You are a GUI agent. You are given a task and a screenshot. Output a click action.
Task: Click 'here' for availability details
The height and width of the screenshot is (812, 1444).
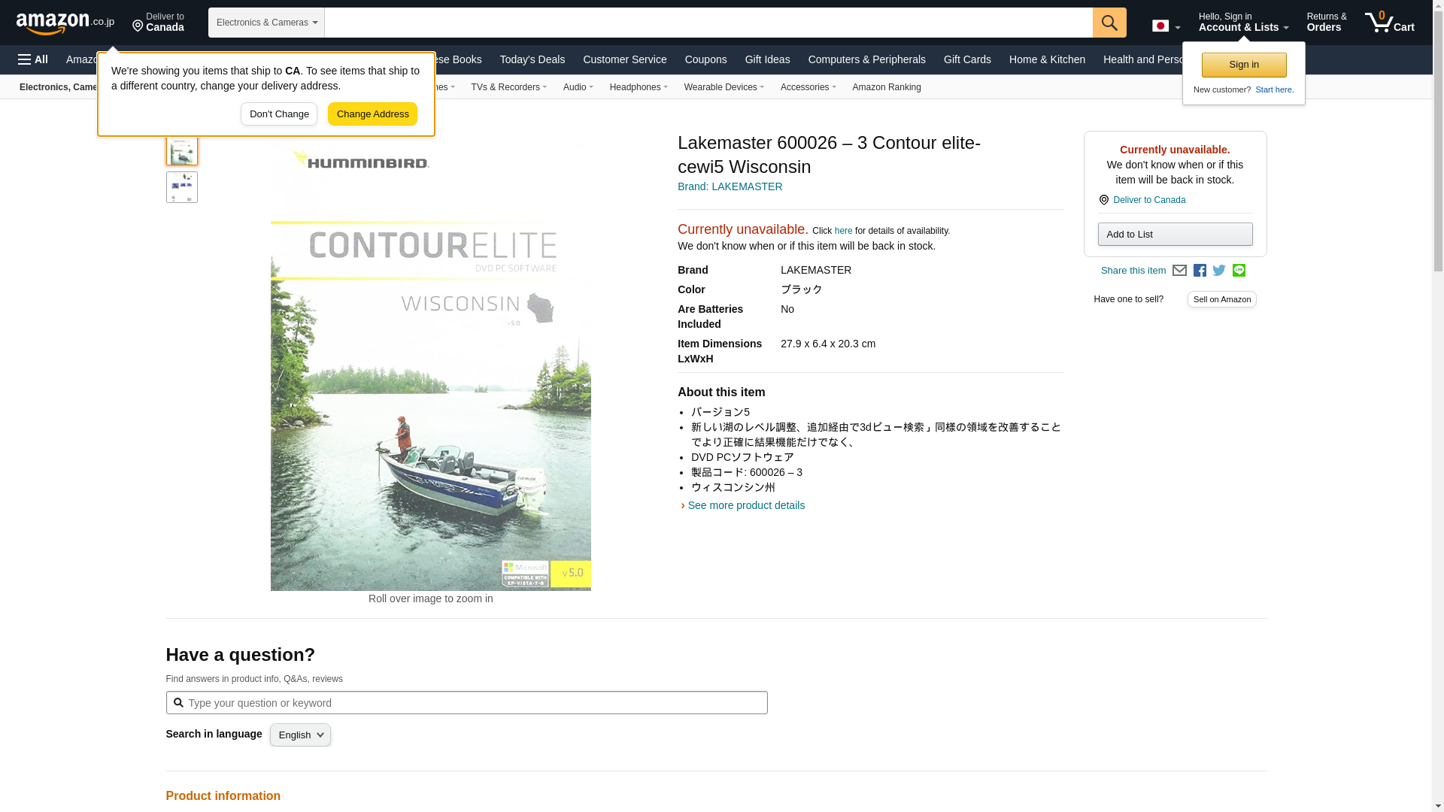click(x=843, y=231)
